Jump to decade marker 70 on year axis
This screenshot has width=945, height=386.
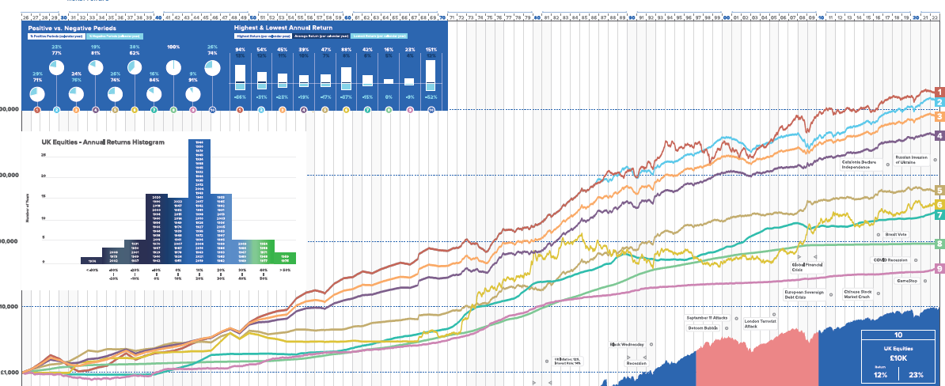click(x=442, y=18)
